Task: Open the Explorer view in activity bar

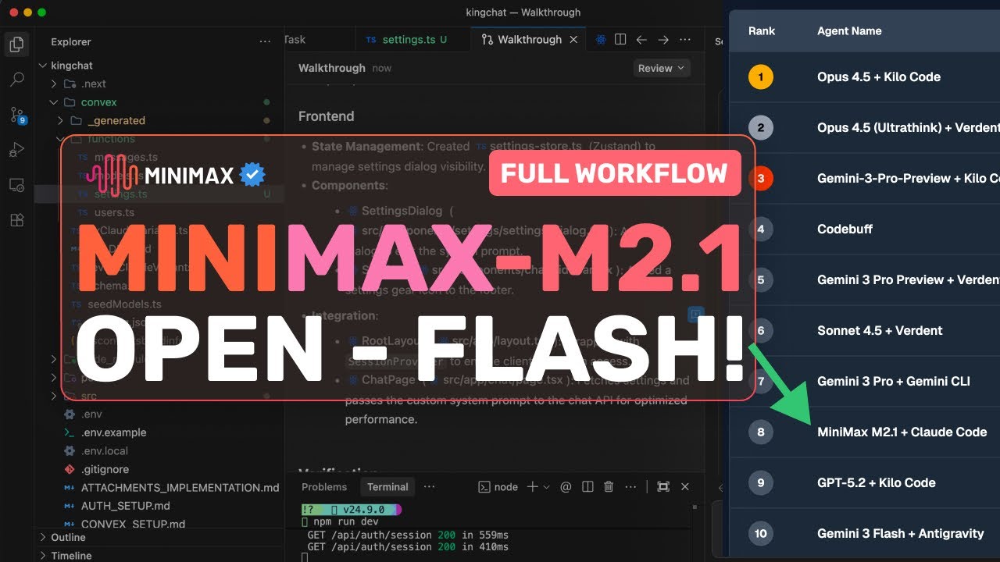Action: (x=16, y=44)
